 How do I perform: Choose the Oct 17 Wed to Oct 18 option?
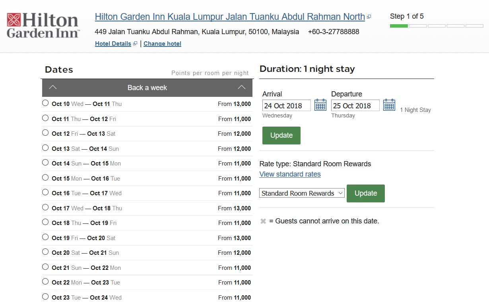coord(45,208)
